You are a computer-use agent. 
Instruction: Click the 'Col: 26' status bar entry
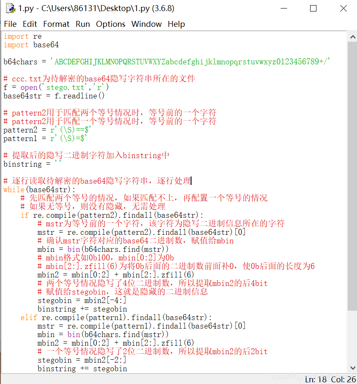(343, 380)
